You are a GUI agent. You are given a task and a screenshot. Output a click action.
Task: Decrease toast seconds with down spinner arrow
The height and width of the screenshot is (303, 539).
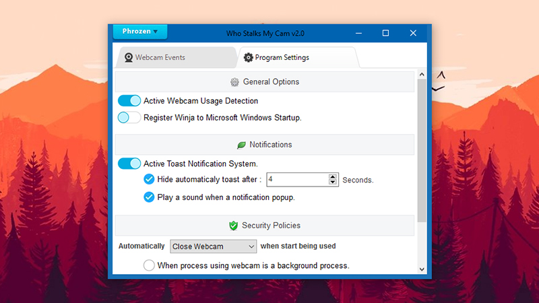pos(332,182)
